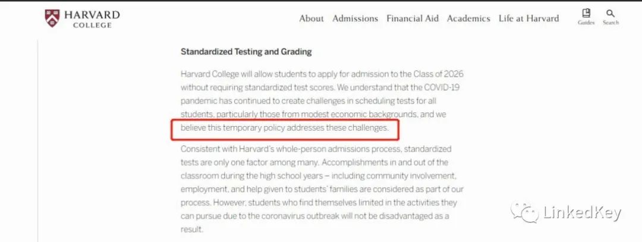Open Life at Harvard menu

pyautogui.click(x=528, y=18)
